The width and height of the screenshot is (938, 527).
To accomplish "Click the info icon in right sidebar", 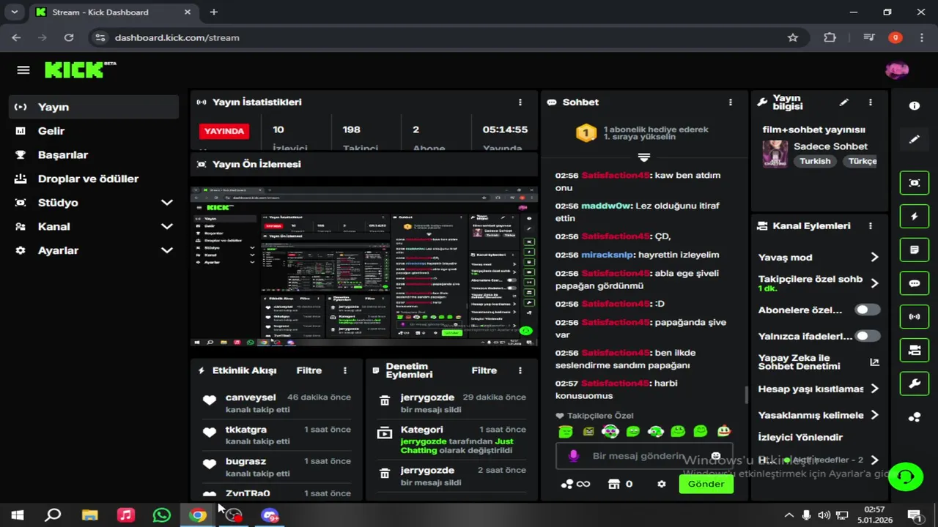I will [915, 105].
